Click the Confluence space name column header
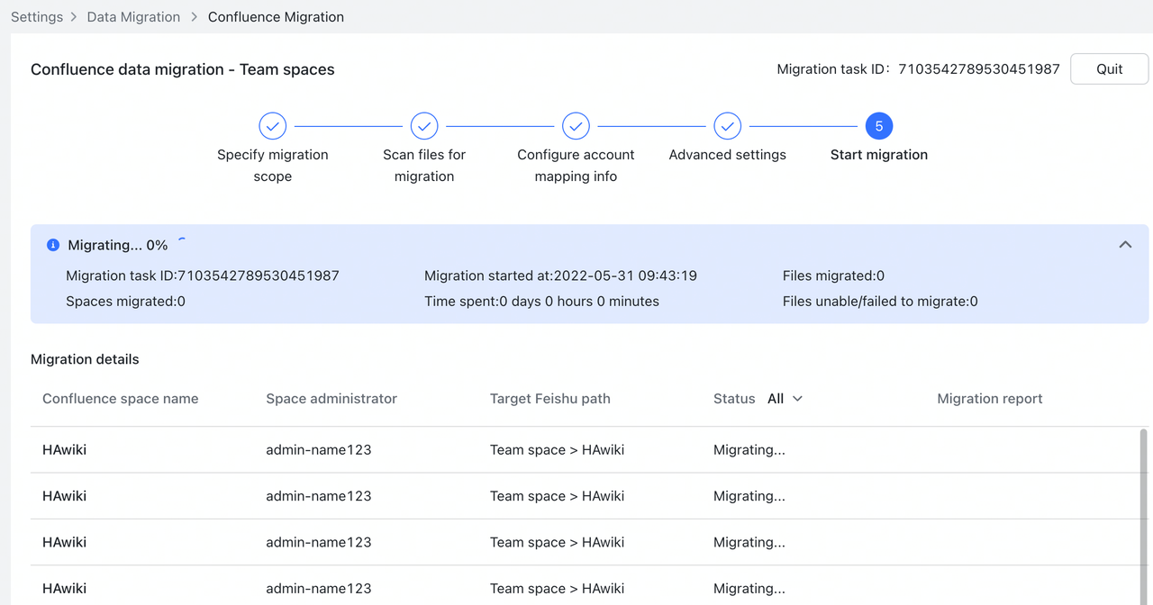This screenshot has width=1153, height=605. (x=120, y=399)
